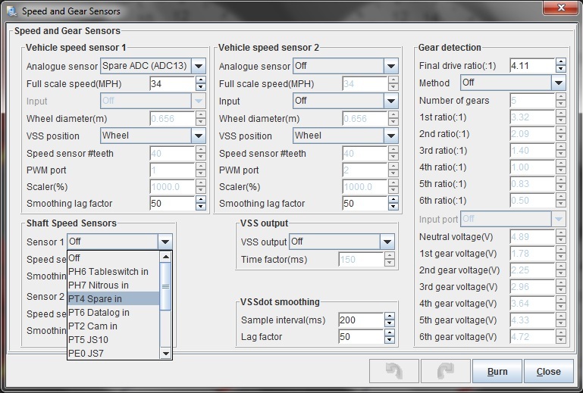Viewport: 583px width, 393px height.
Task: Expand VSS position dropdown for sensor 2
Action: (390, 136)
